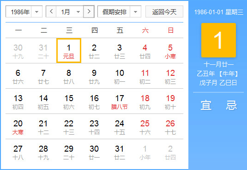Screen dimensions: 247x170
Task: Click lunar date 十一月廿一 text
Action: [x=218, y=64]
